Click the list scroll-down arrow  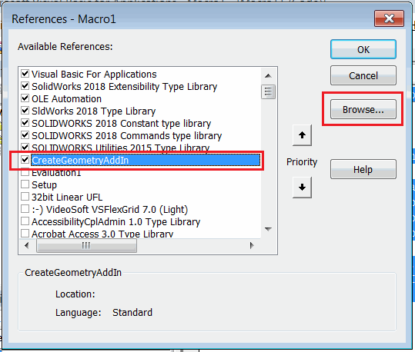pos(268,229)
